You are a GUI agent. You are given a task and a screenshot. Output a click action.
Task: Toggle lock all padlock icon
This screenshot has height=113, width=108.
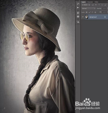95,12
